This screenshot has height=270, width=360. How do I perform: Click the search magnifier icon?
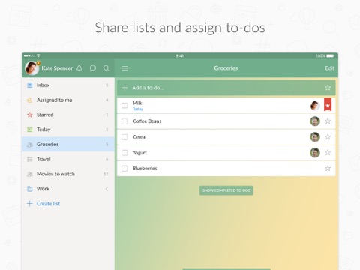(106, 68)
